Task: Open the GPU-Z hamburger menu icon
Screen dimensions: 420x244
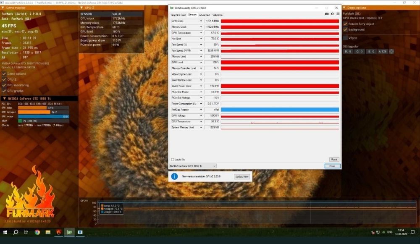Action: coord(338,14)
